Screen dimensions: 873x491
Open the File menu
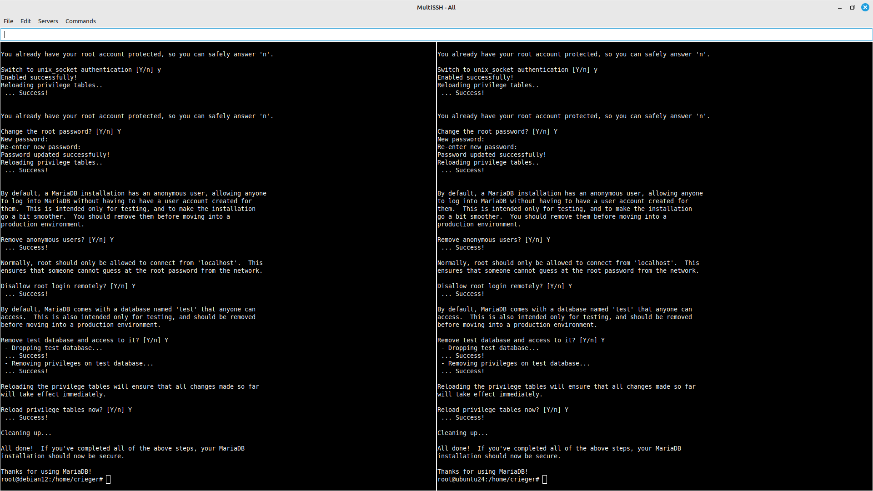[8, 21]
